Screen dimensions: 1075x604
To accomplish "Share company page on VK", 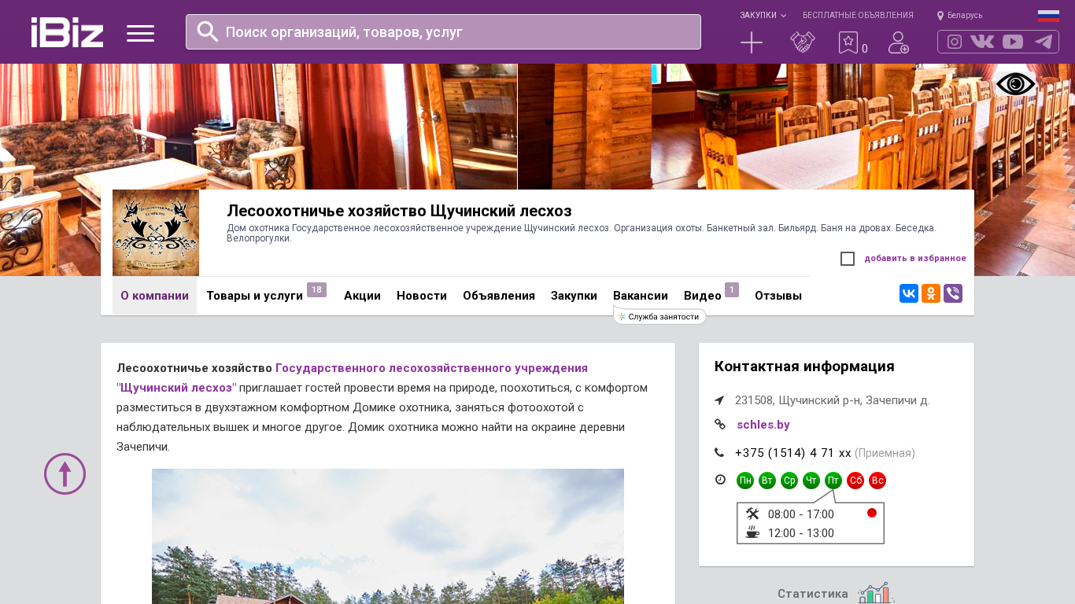I will (x=909, y=293).
